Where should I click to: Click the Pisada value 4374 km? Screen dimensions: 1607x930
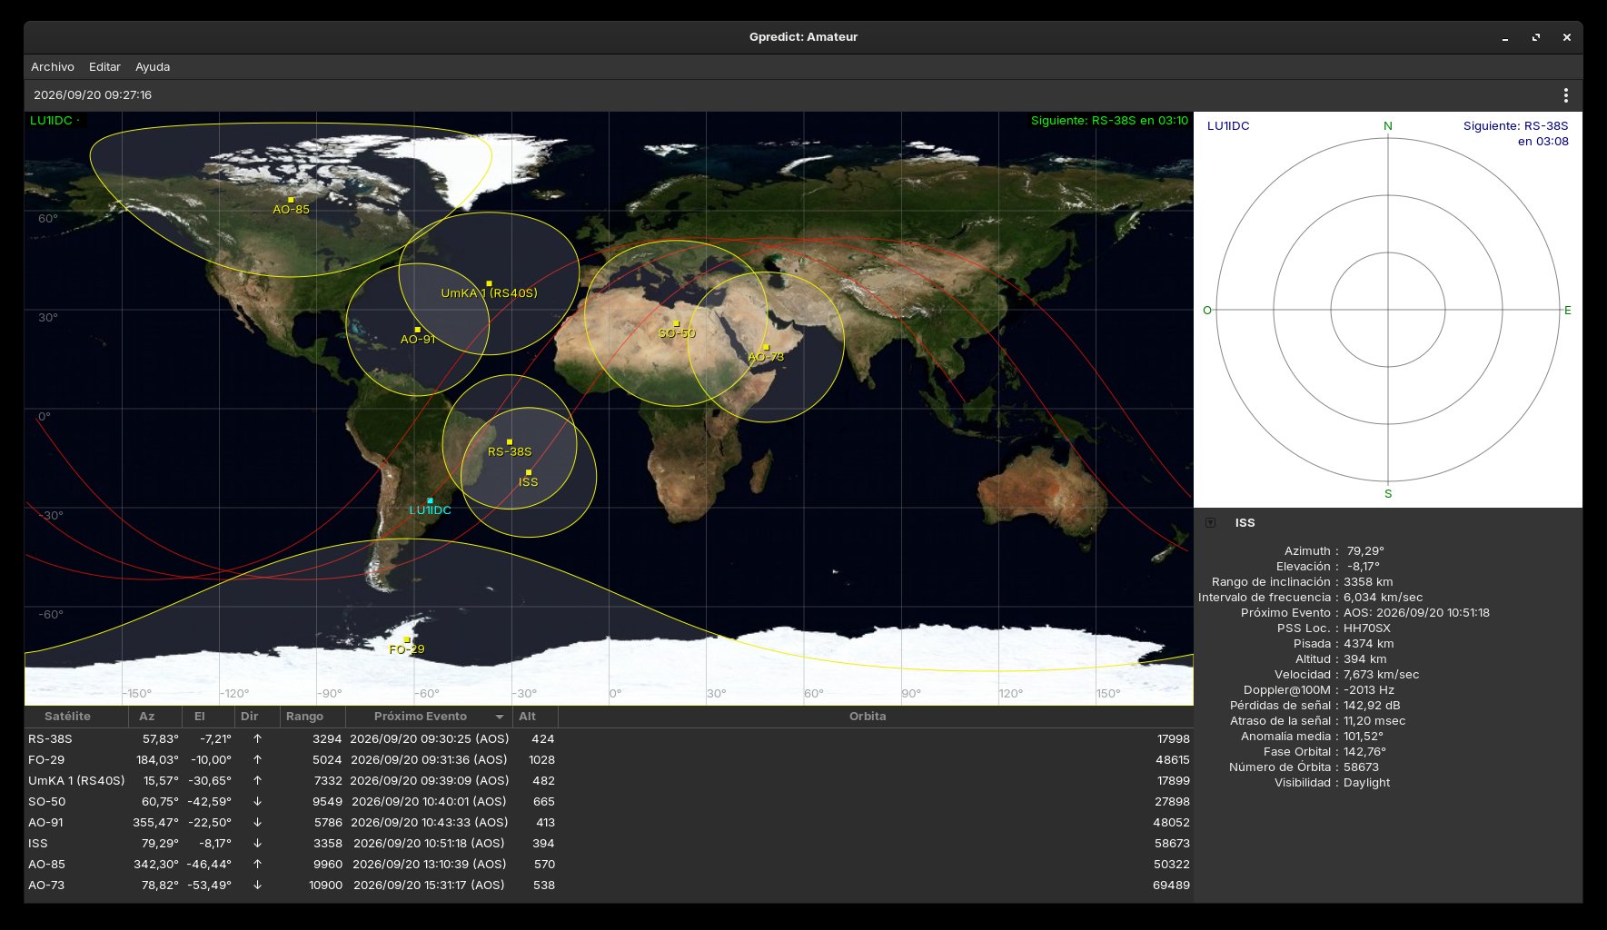[1369, 644]
